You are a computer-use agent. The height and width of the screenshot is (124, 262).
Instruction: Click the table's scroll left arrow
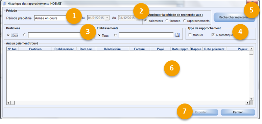8,103
